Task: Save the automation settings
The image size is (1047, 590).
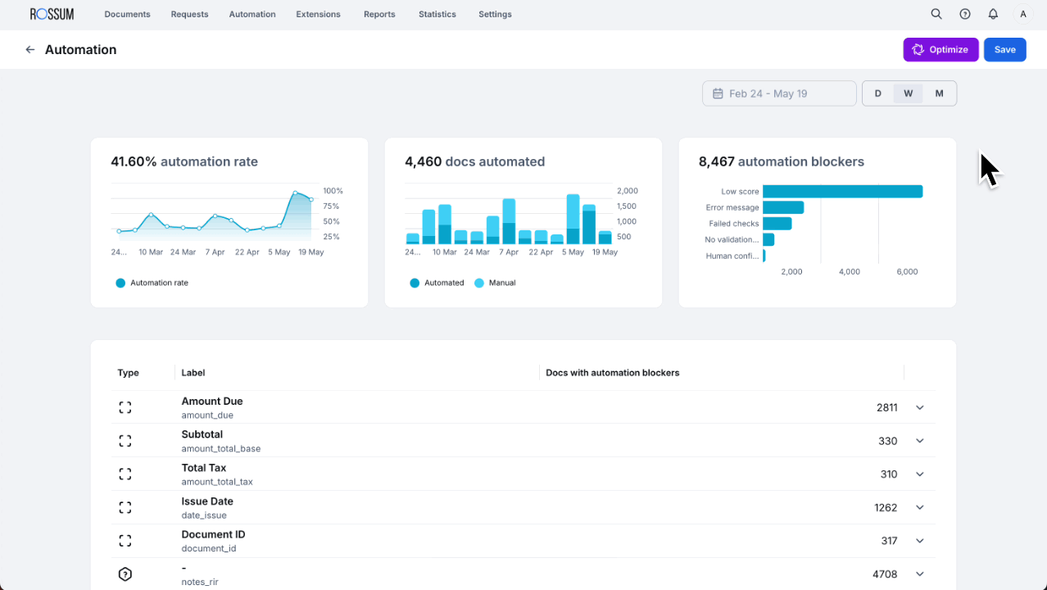Action: click(x=1004, y=49)
